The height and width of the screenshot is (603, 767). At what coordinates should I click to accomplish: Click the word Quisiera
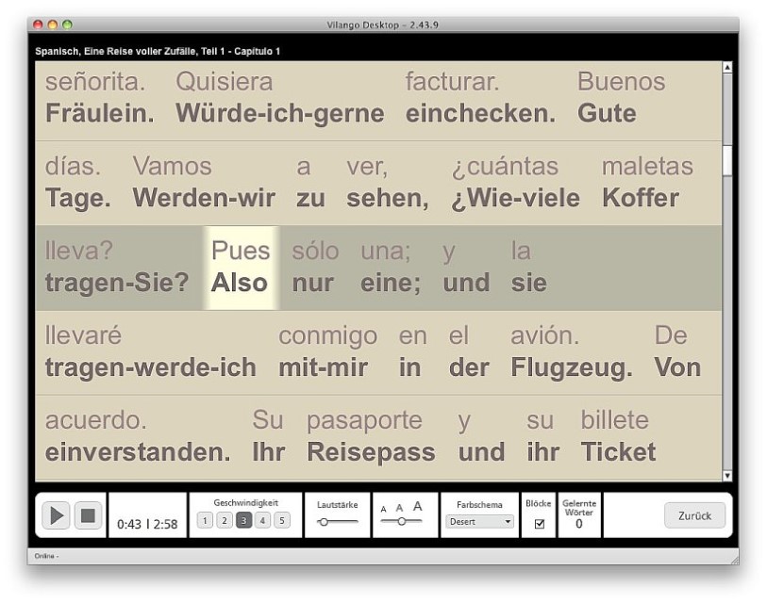[224, 82]
